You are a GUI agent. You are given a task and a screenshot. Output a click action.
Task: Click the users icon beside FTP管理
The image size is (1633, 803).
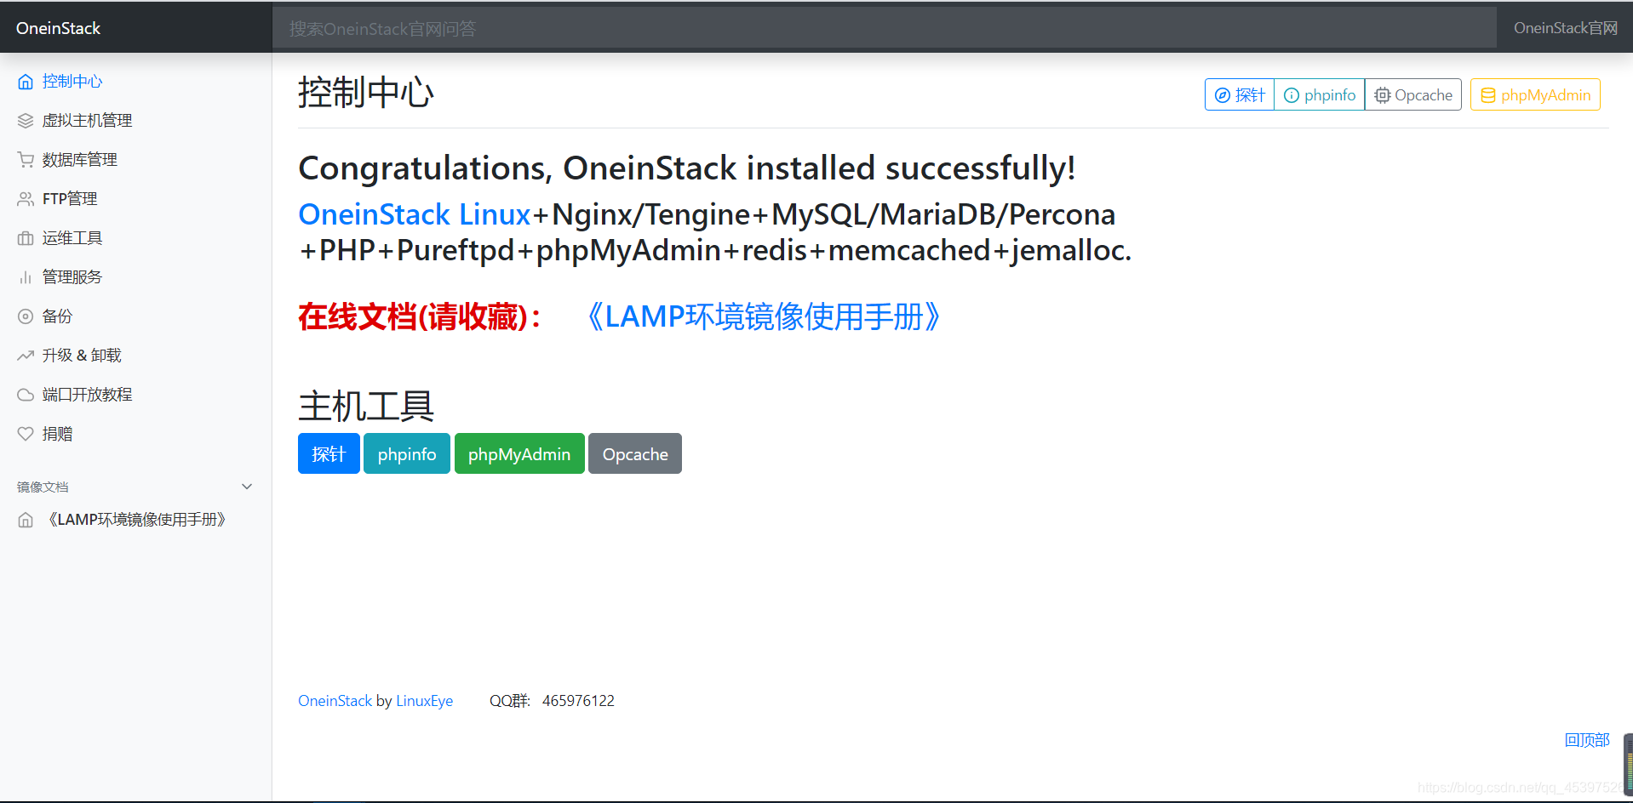[26, 199]
